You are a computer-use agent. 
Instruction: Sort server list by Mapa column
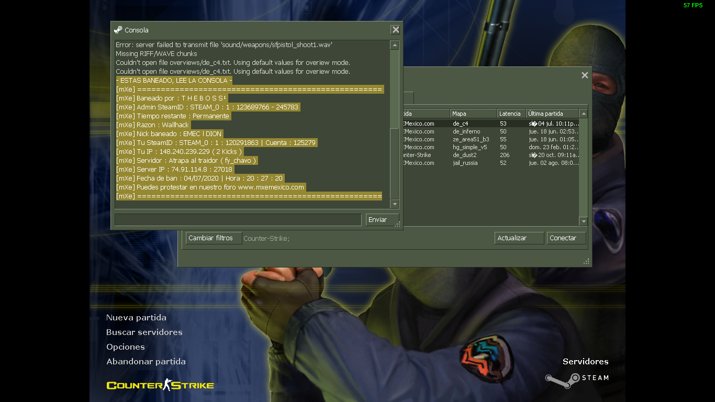click(x=474, y=114)
